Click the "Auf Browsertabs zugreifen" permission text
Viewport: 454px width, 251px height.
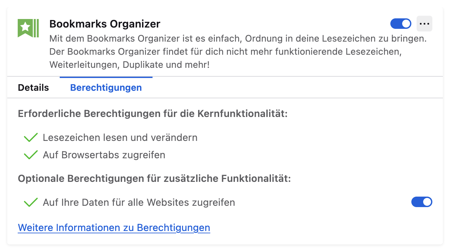(104, 155)
